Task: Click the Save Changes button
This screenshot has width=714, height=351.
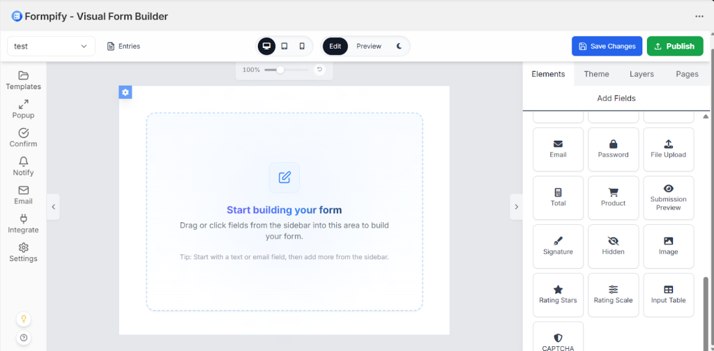Action: (x=607, y=47)
